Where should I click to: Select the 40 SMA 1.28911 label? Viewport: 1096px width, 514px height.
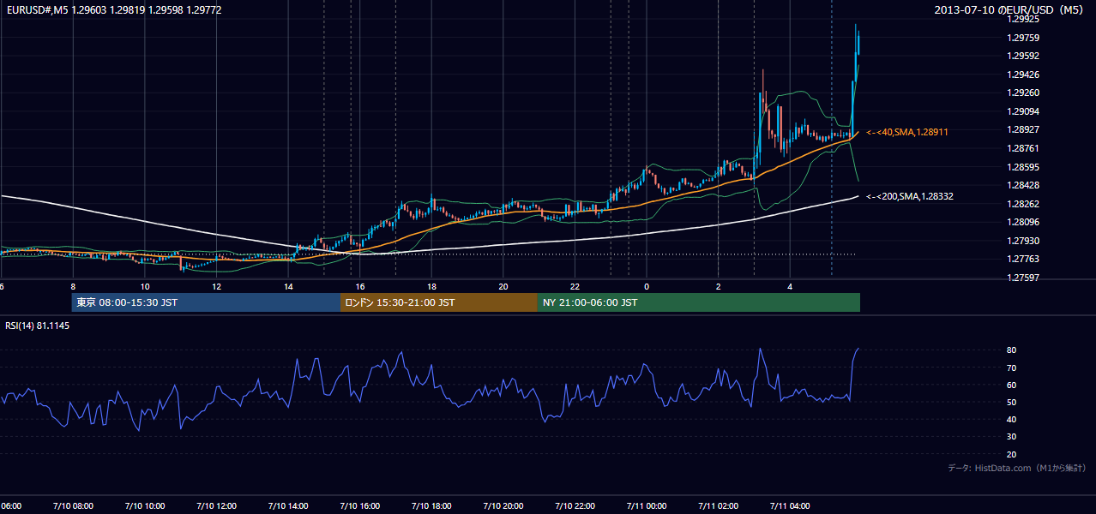[x=906, y=132]
